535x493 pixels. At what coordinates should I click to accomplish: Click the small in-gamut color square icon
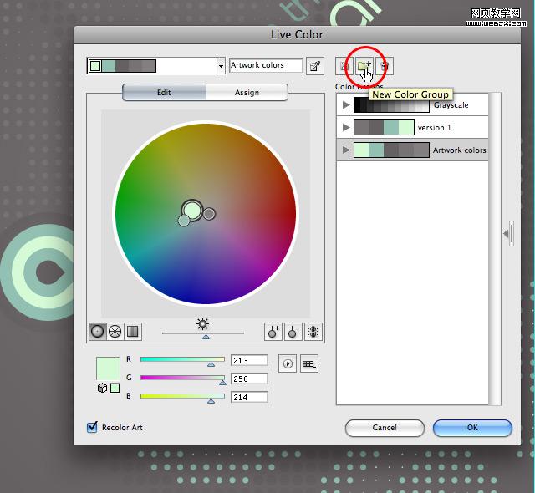[x=115, y=388]
